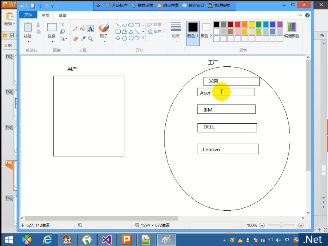Select the Color picker eyedropper
The height and width of the screenshot is (246, 328).
pos(83,39)
